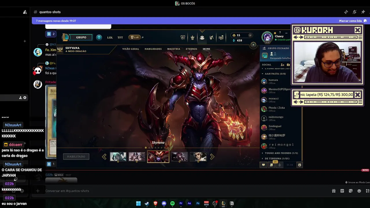Click the Discord gift icon in message bar

click(334, 191)
